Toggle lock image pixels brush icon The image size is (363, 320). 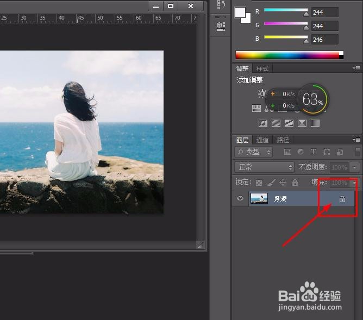tap(271, 183)
